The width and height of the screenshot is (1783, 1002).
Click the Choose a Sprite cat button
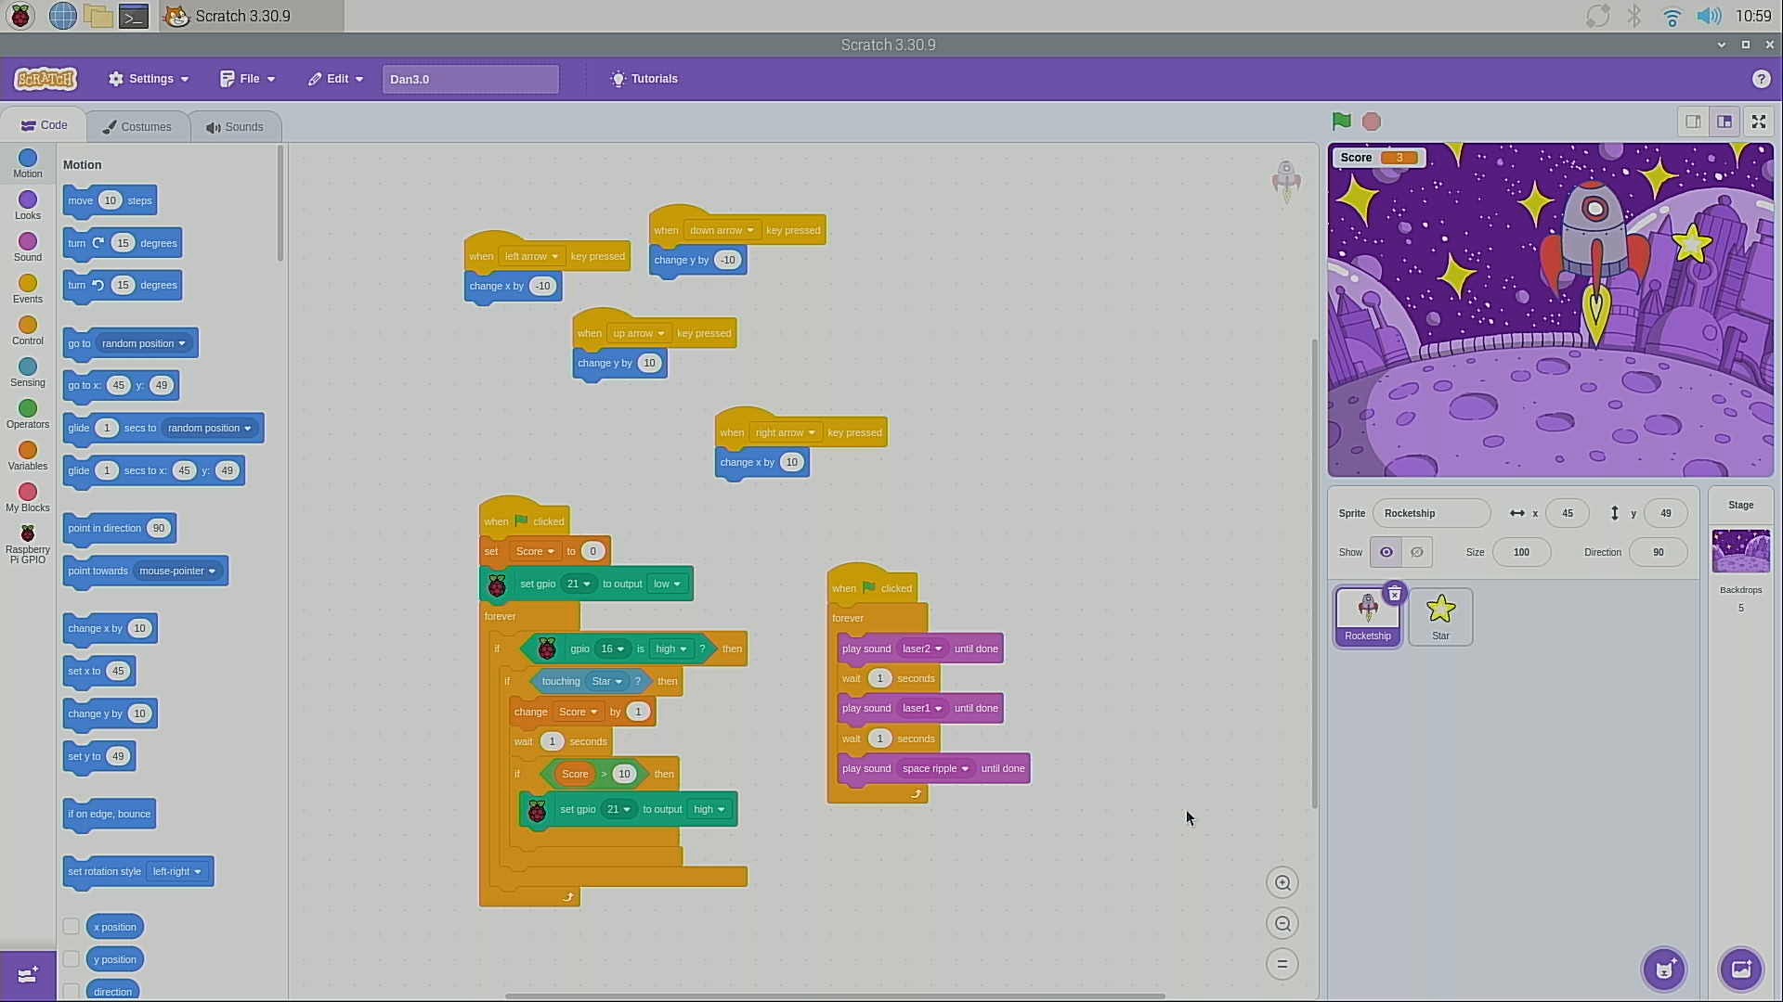click(1664, 970)
